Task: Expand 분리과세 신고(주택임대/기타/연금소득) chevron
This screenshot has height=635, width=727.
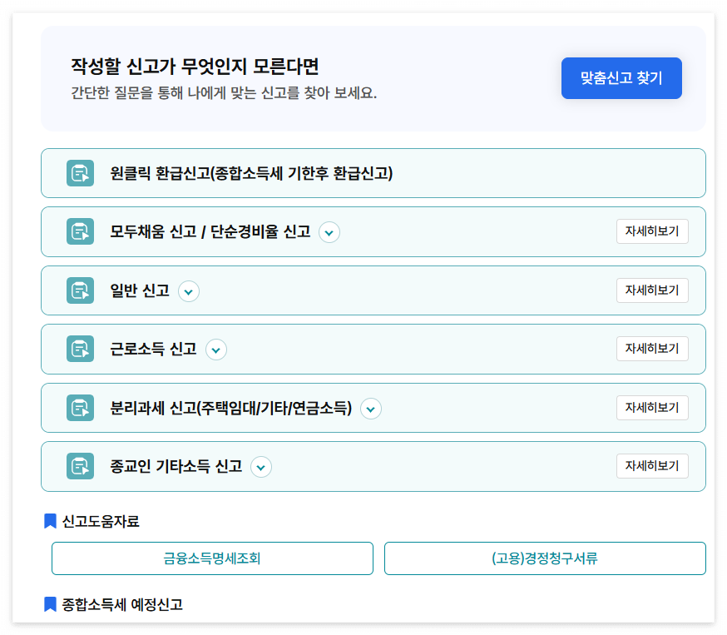Action: (x=371, y=409)
